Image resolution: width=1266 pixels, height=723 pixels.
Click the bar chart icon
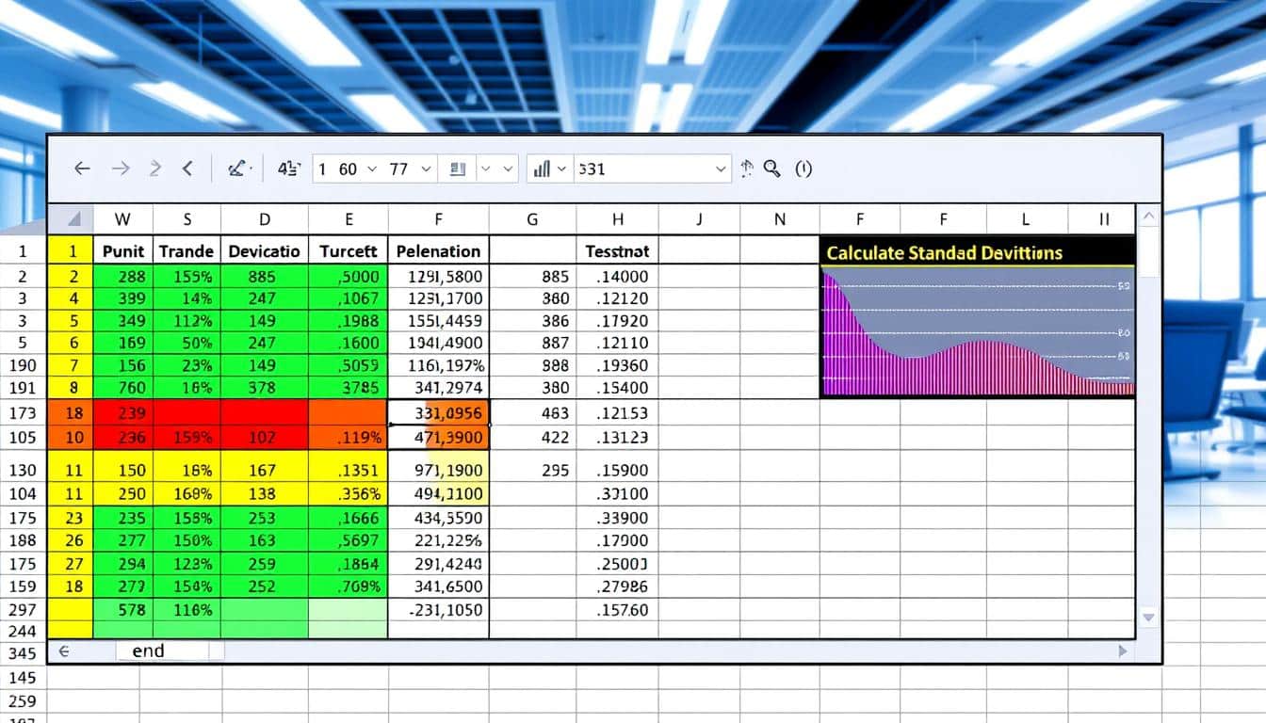(542, 169)
